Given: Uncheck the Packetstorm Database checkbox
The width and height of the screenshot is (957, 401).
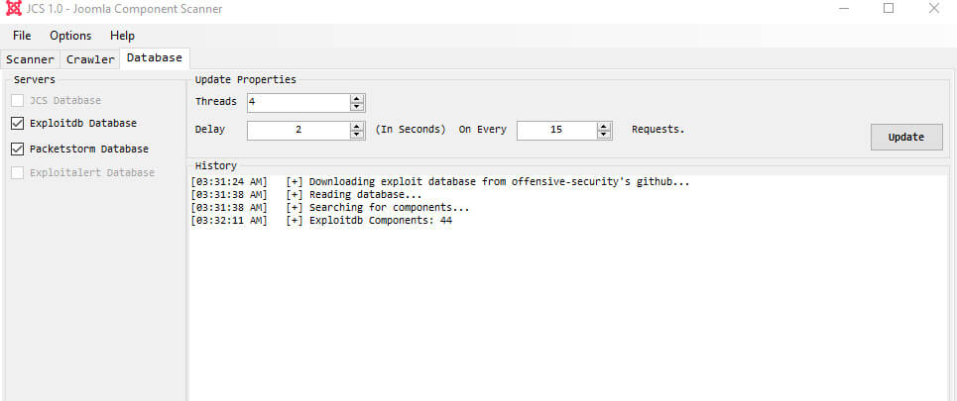Looking at the screenshot, I should [17, 149].
